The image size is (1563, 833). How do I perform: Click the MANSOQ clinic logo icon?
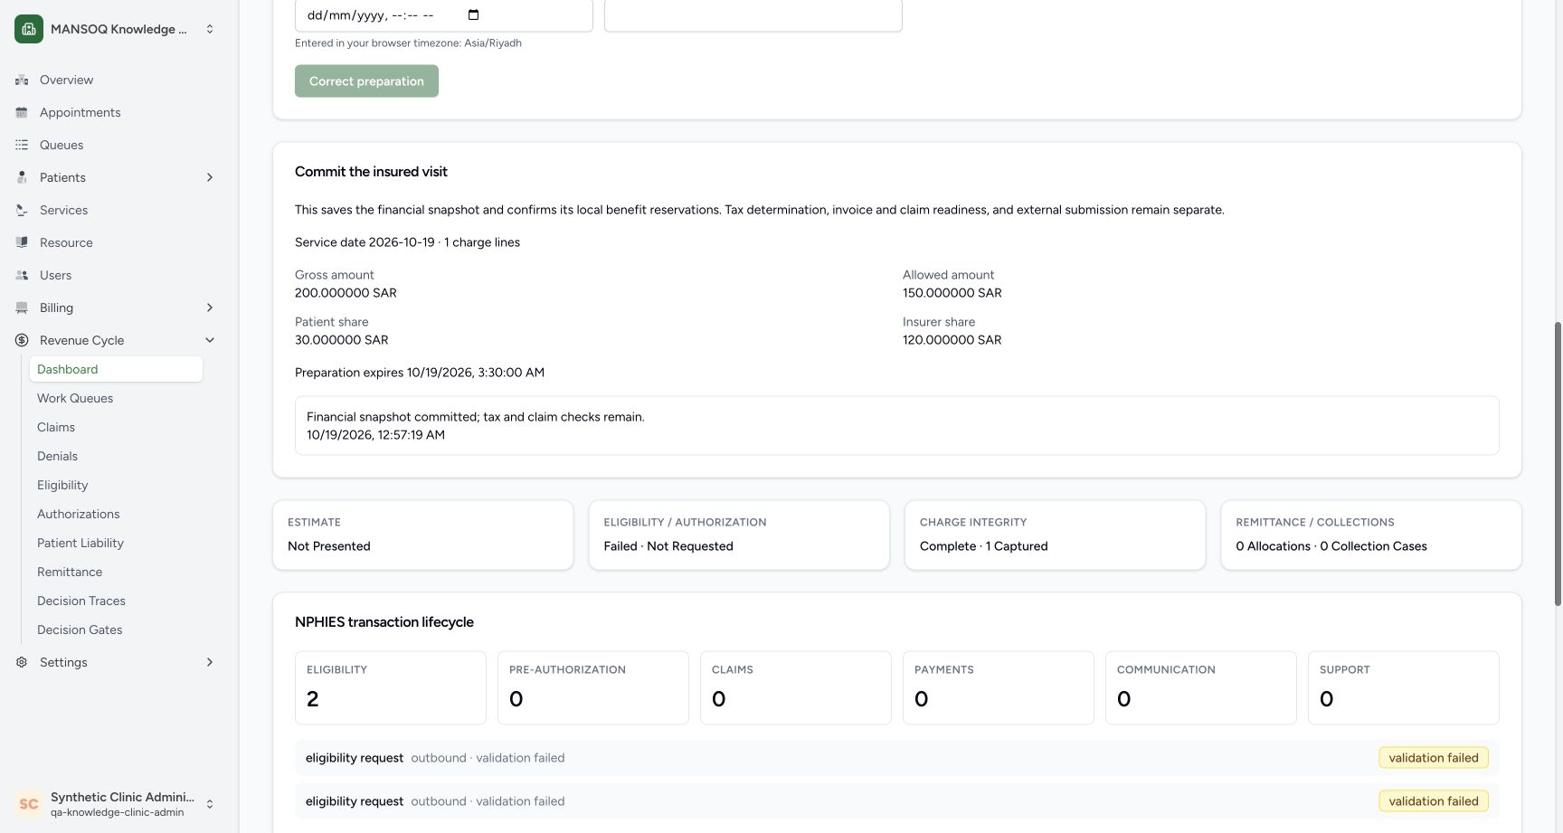click(29, 29)
